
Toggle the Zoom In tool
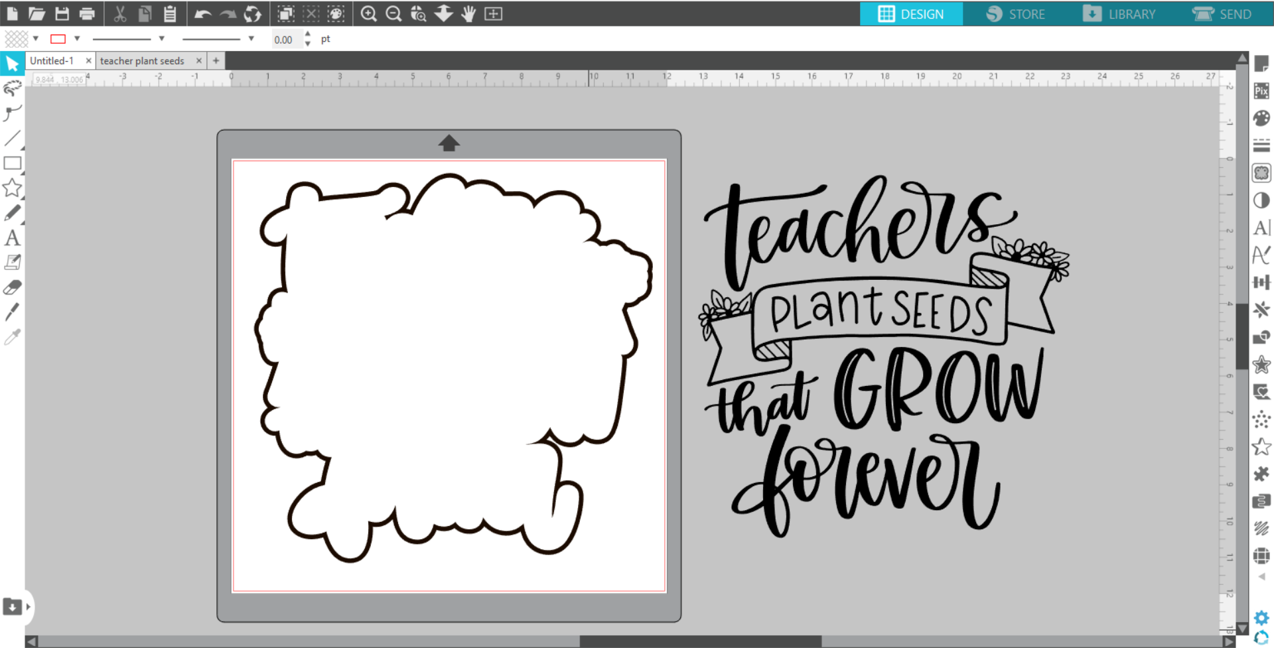point(370,14)
